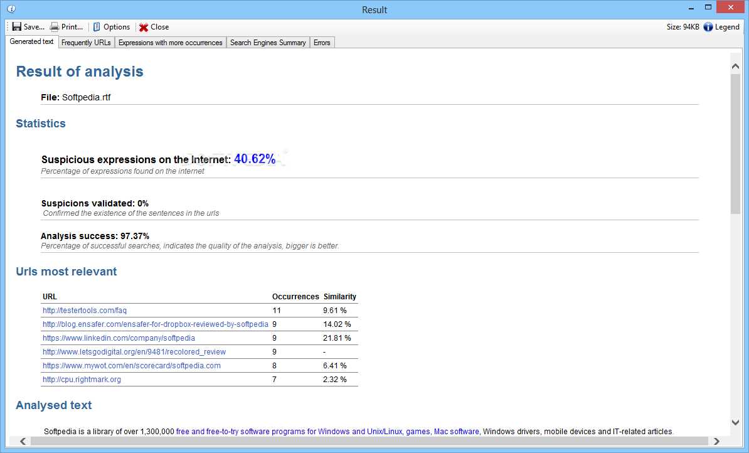Image resolution: width=749 pixels, height=453 pixels.
Task: Click the horizontal scrollbar thumb
Action: coord(369,441)
